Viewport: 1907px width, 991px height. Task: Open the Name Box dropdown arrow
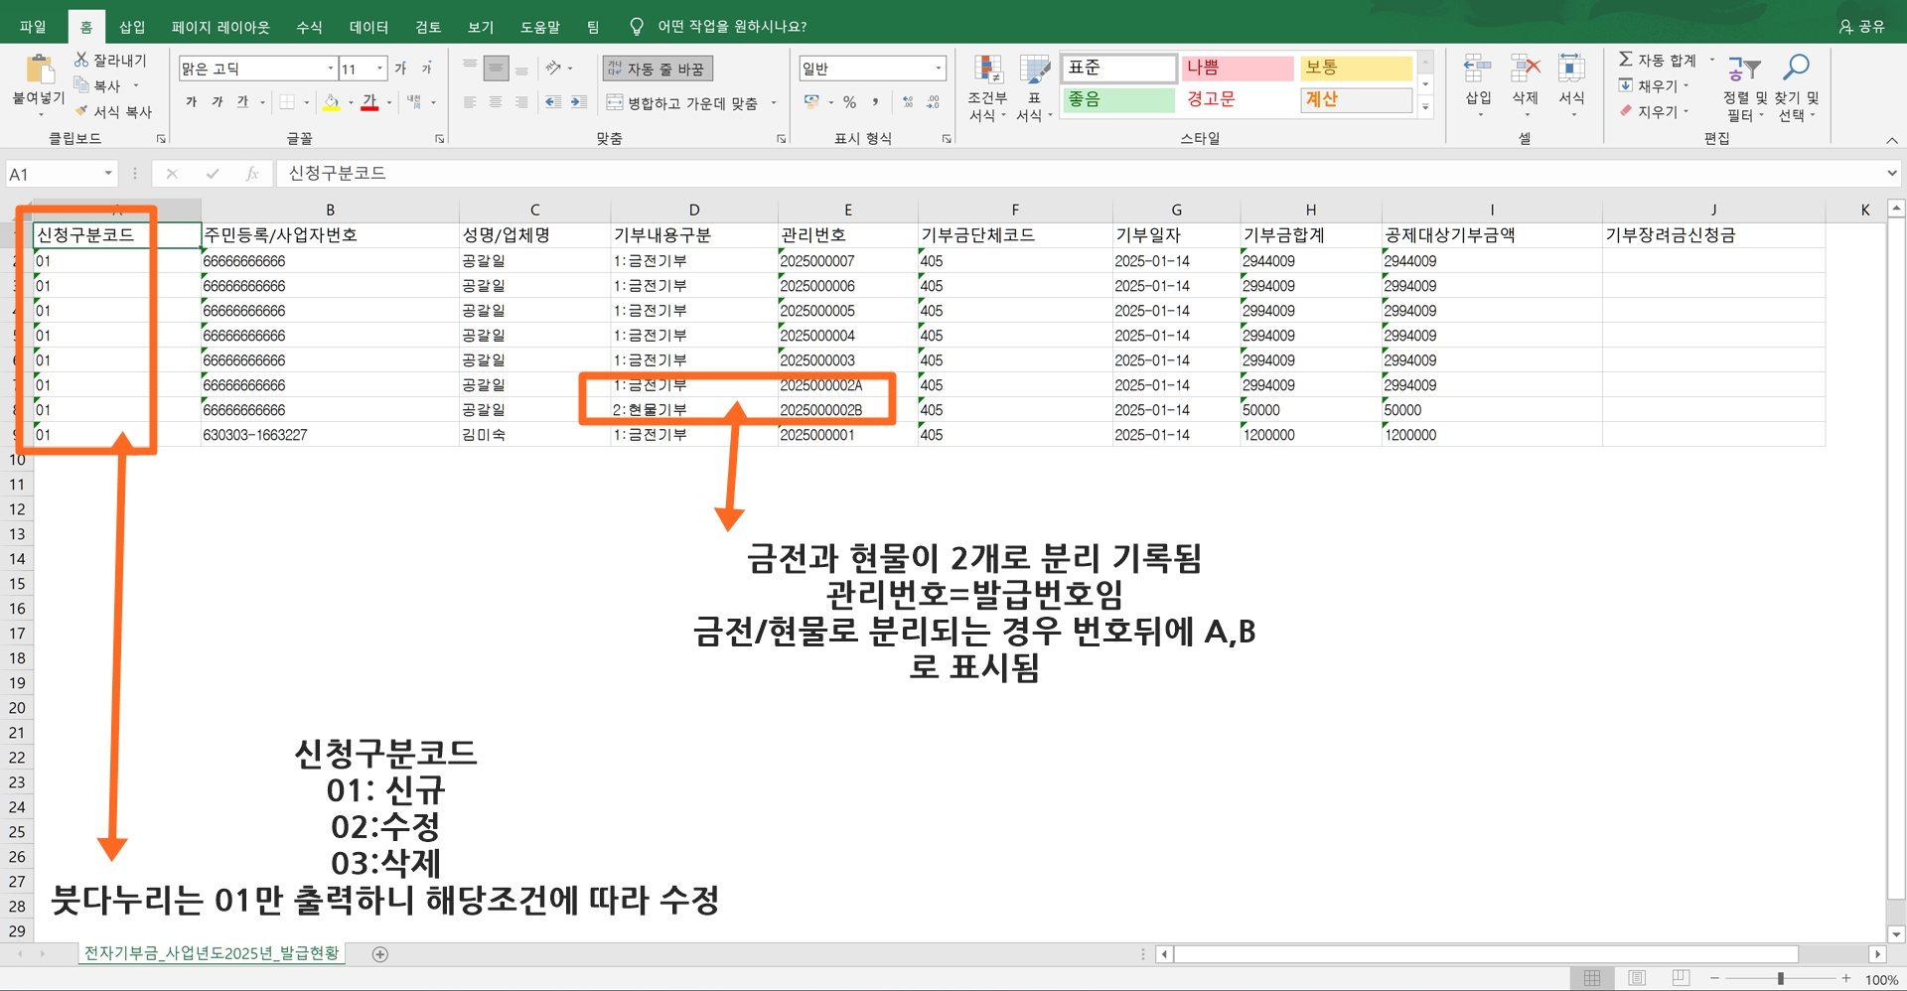click(108, 174)
